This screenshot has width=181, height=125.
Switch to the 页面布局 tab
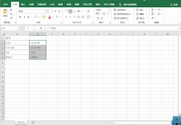(x=42, y=5)
